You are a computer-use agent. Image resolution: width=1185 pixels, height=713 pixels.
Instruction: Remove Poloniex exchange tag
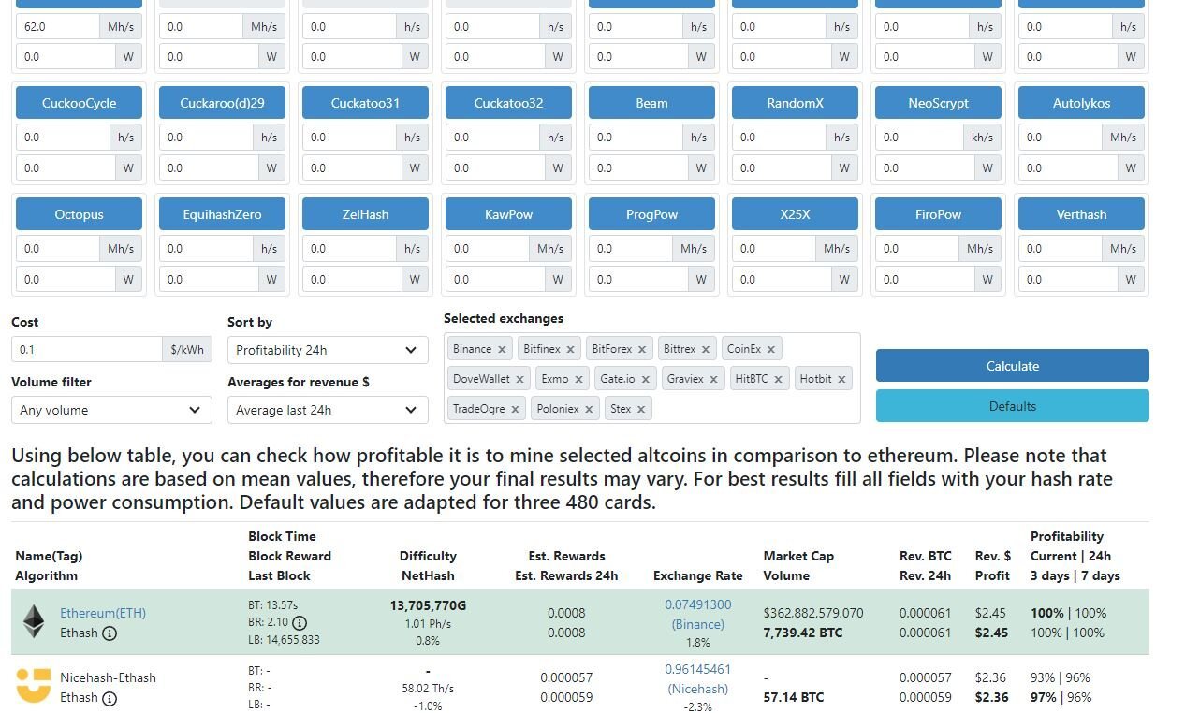(x=589, y=410)
